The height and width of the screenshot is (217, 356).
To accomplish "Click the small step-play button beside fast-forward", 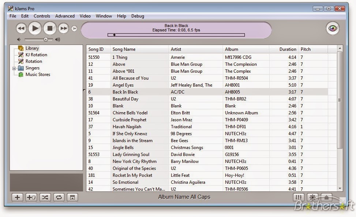I will [x=74, y=28].
